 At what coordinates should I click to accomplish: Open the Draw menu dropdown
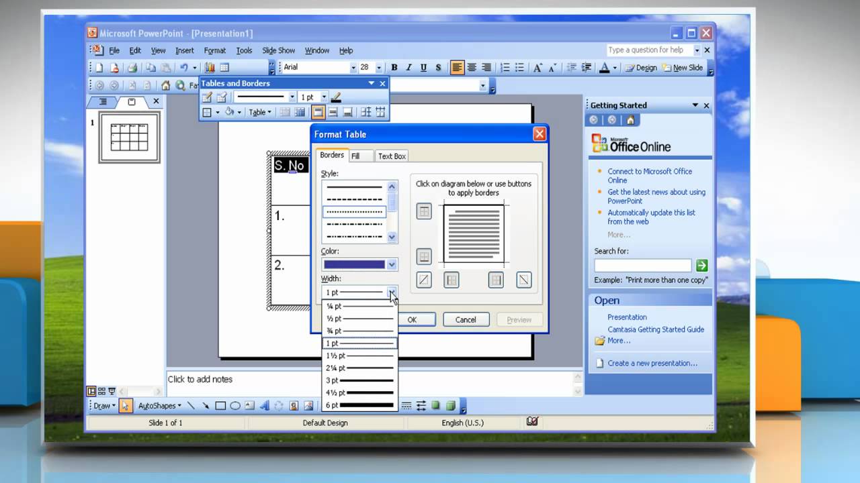[x=104, y=406]
